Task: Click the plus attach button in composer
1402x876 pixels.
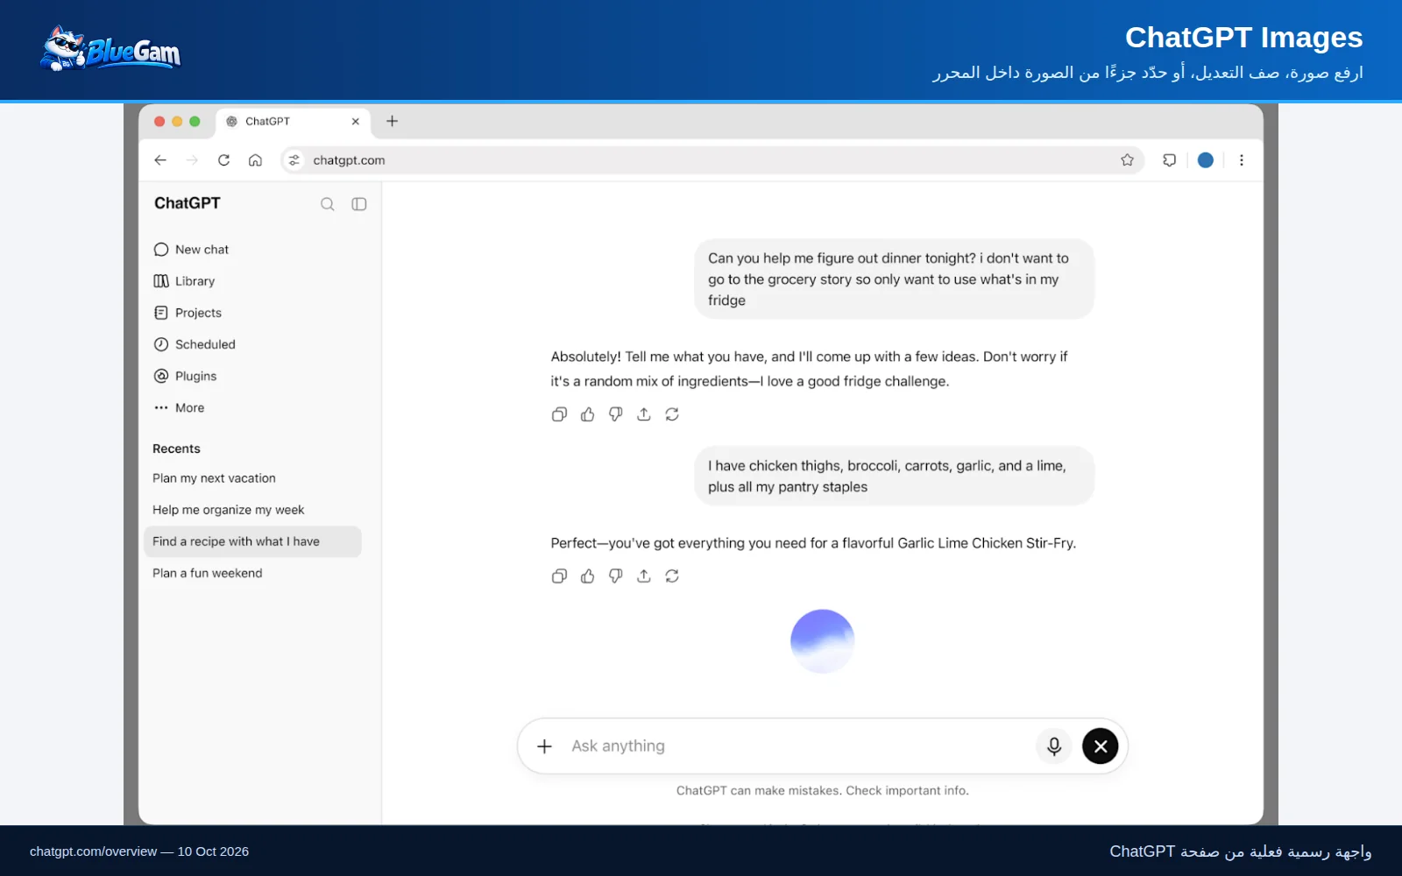Action: [x=544, y=746]
